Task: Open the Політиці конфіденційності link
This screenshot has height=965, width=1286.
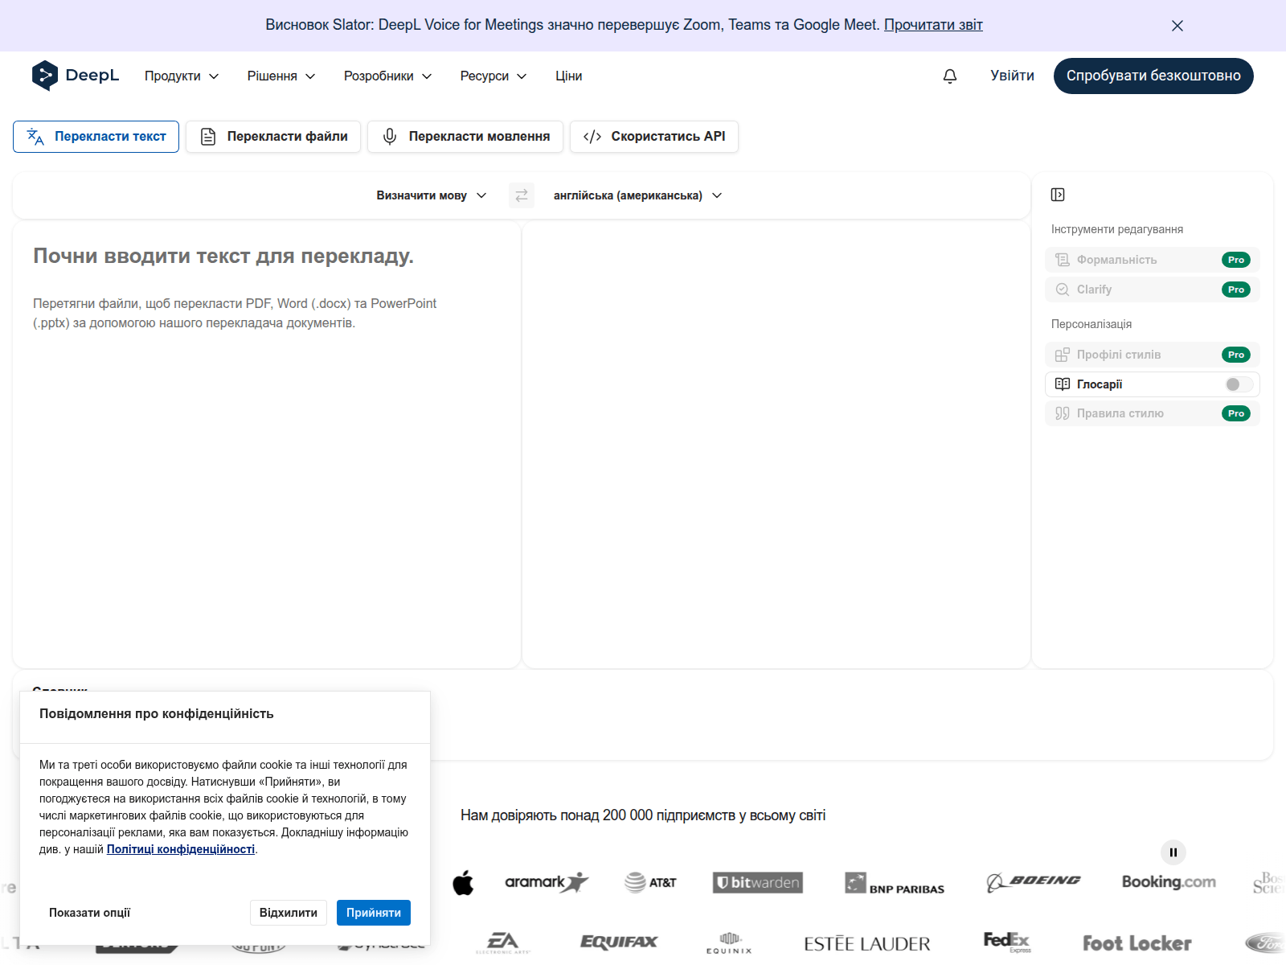Action: [x=181, y=849]
